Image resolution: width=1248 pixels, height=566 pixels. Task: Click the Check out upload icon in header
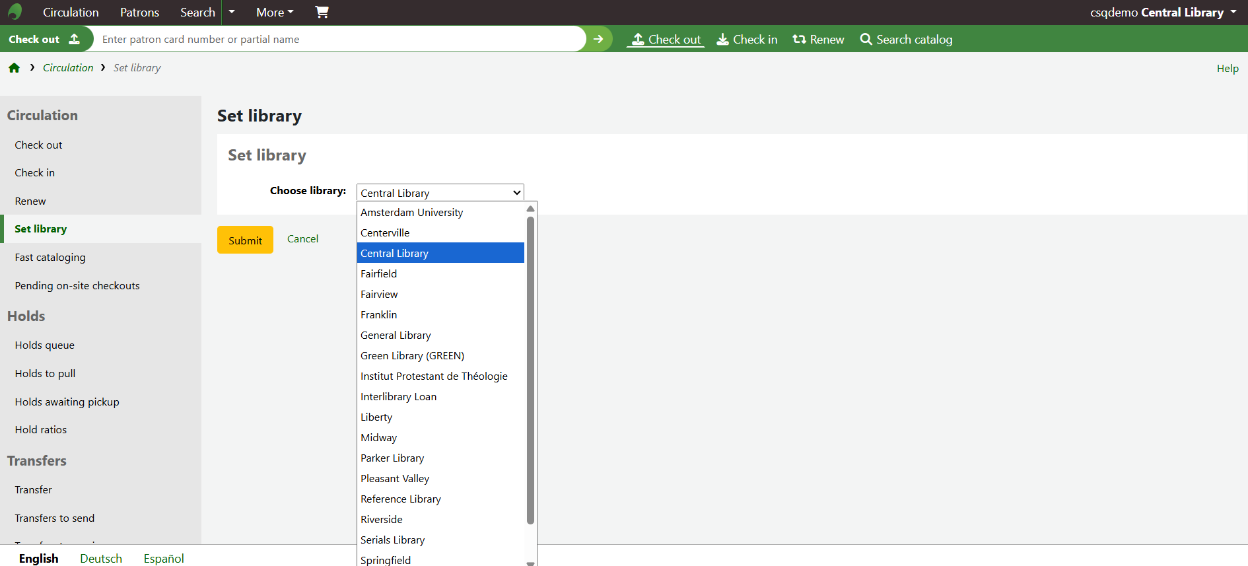[x=637, y=40]
